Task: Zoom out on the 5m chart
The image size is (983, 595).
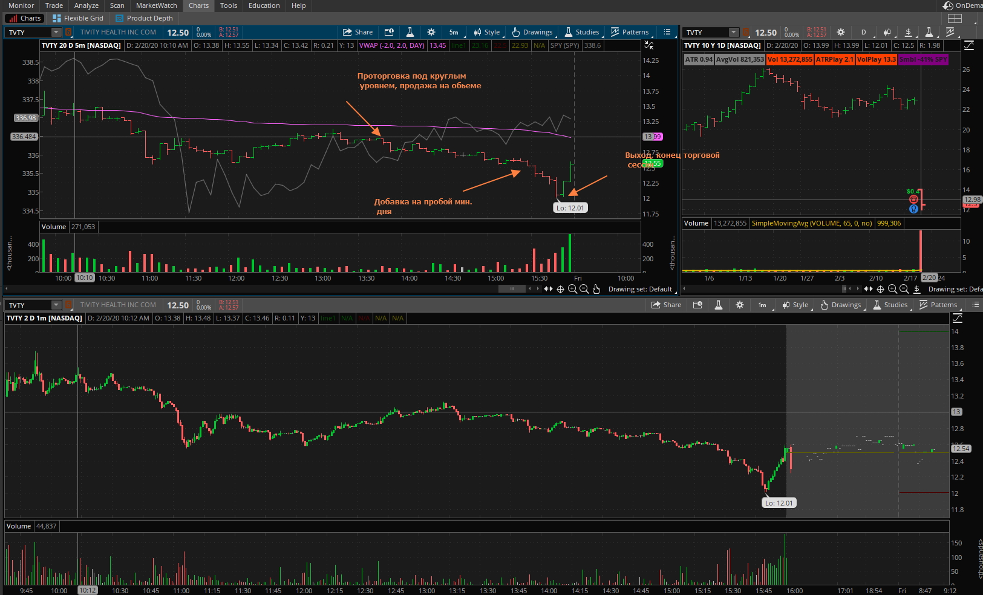Action: (x=584, y=289)
